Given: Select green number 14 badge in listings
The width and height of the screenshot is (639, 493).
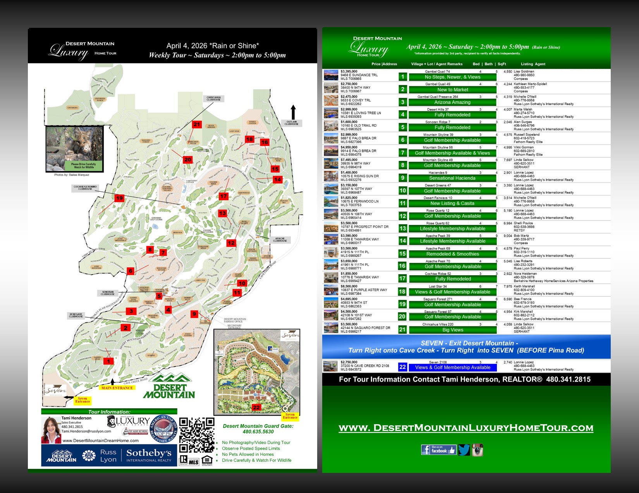Looking at the screenshot, I should pos(403,241).
